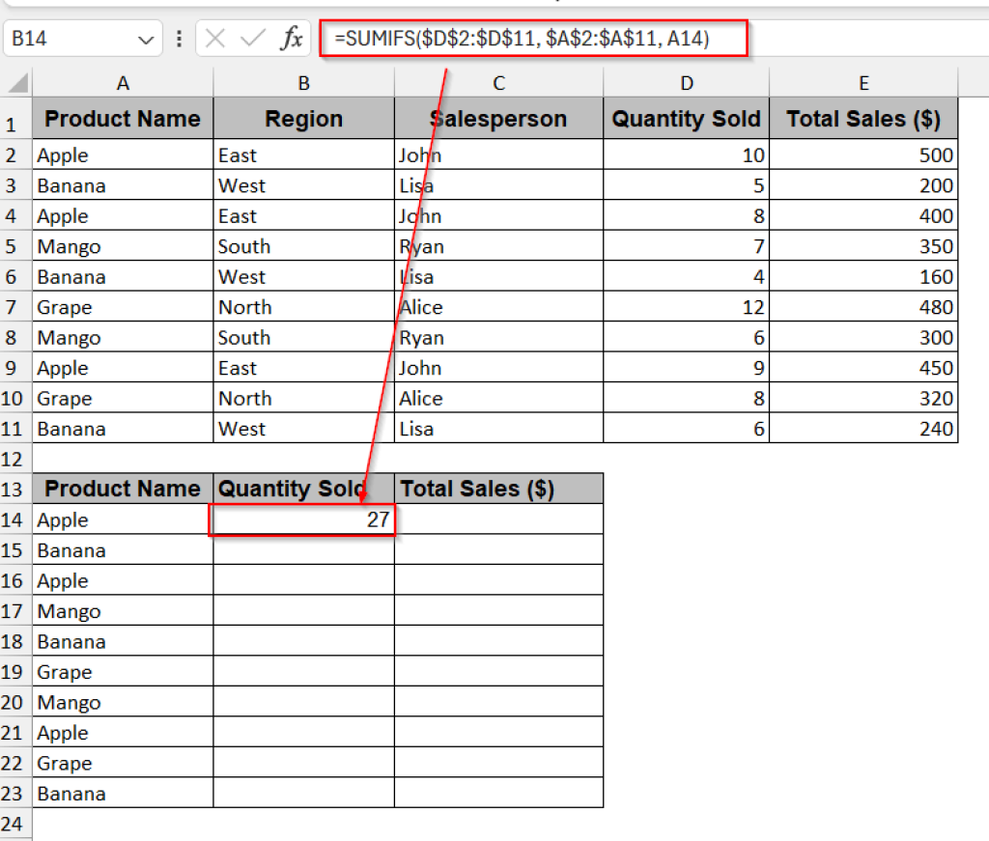Select the cell containing Alice in row 7
Image resolution: width=989 pixels, height=841 pixels.
point(498,307)
